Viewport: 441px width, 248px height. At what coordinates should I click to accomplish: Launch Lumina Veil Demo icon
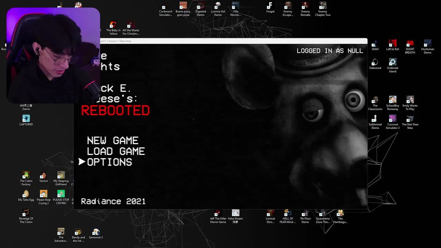pos(218,9)
